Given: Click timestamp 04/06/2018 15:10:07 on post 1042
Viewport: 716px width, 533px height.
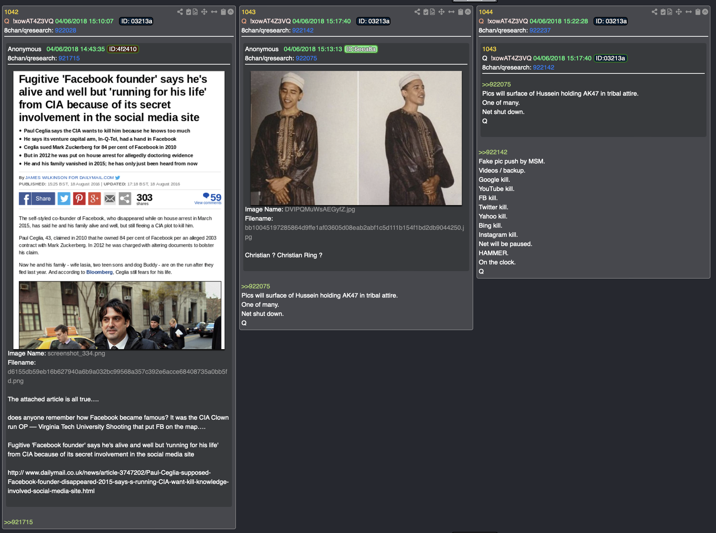Looking at the screenshot, I should click(x=84, y=21).
